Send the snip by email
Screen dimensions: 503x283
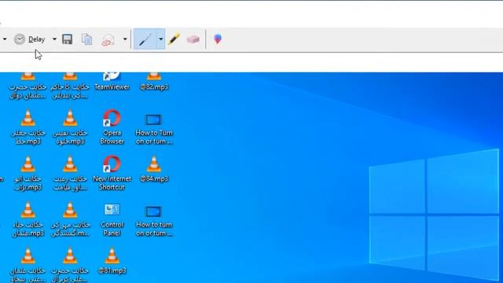pyautogui.click(x=108, y=40)
